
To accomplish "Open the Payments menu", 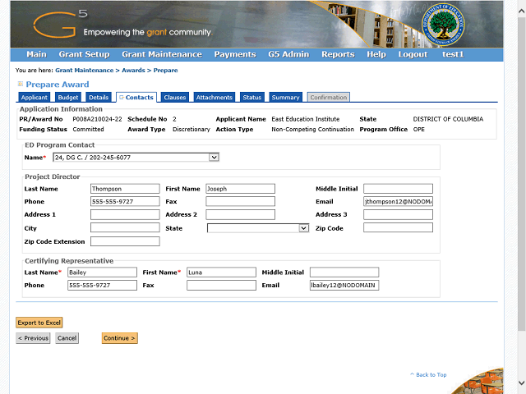I will point(235,54).
